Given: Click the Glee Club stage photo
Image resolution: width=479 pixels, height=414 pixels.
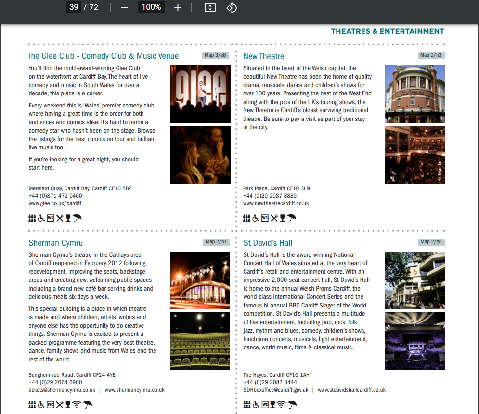Looking at the screenshot, I should (x=200, y=94).
